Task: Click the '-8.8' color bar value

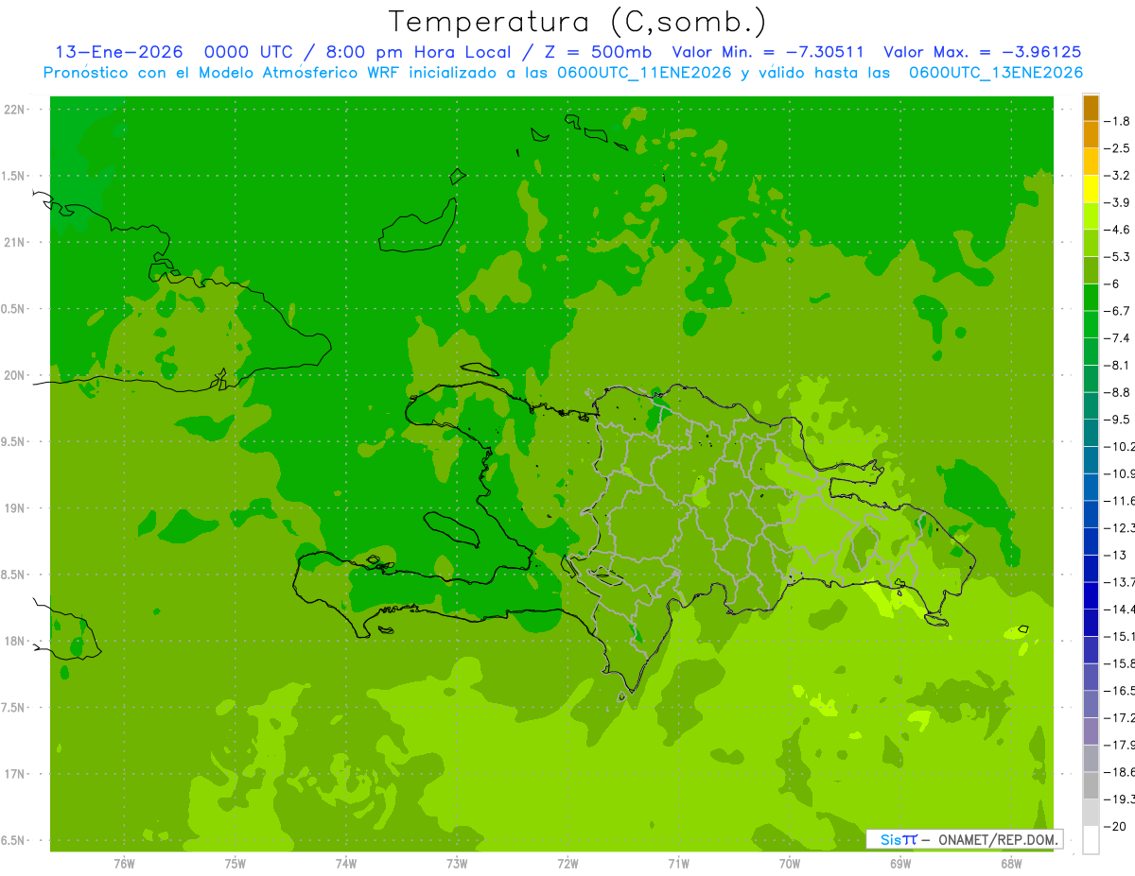Action: (x=1119, y=392)
